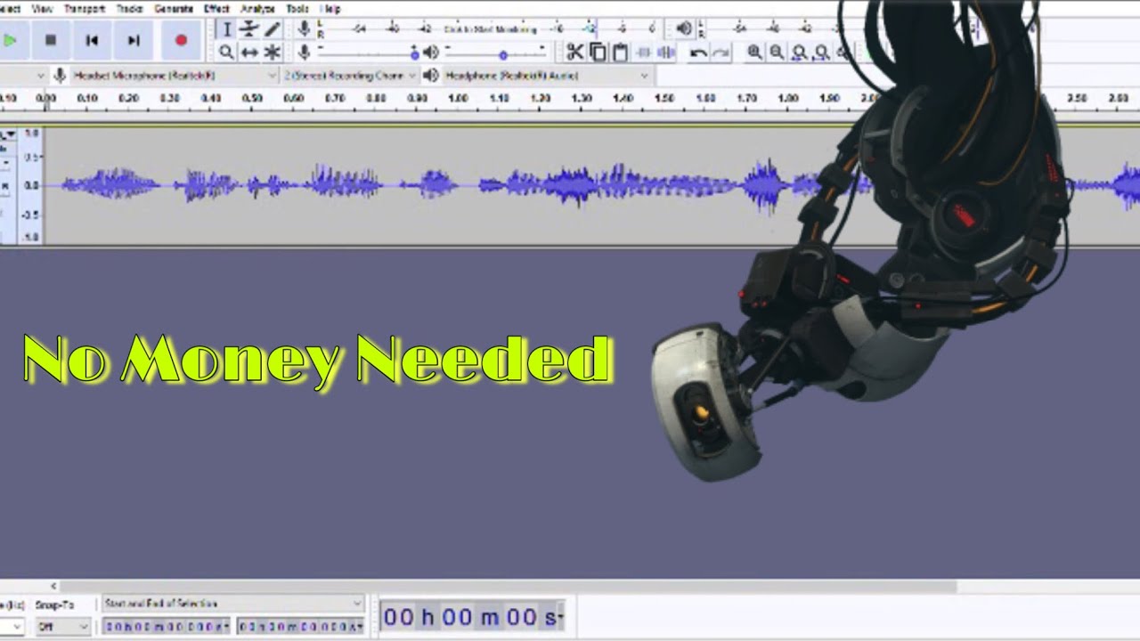Screen dimensions: 1140x641
Task: Select the Envelope tool
Action: point(249,29)
